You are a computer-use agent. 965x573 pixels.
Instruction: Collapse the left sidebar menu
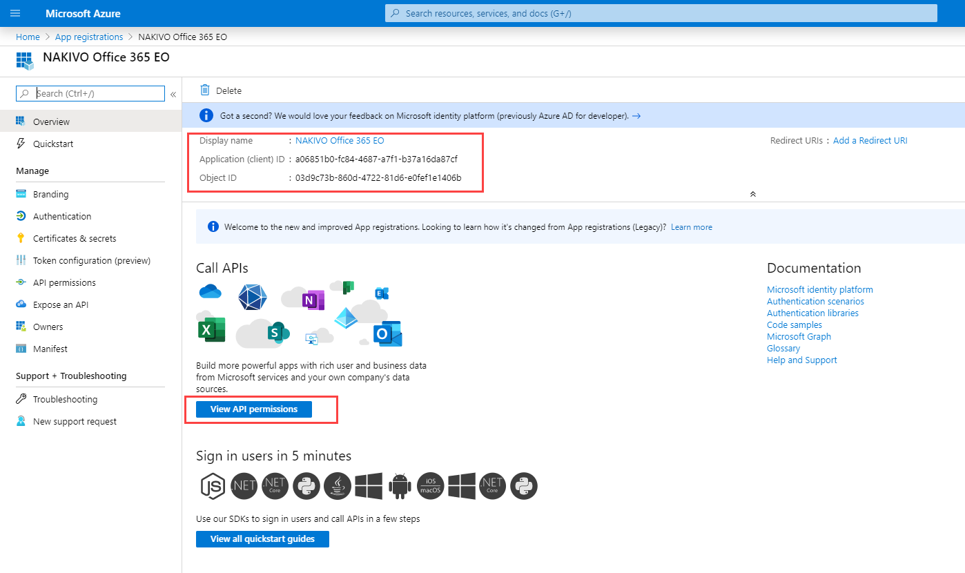(173, 94)
